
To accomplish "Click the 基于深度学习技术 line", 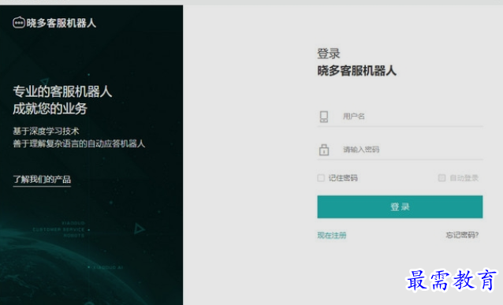I will click(46, 131).
